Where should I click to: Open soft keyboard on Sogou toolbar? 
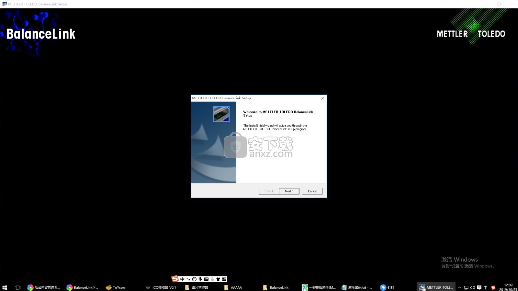tap(206, 279)
